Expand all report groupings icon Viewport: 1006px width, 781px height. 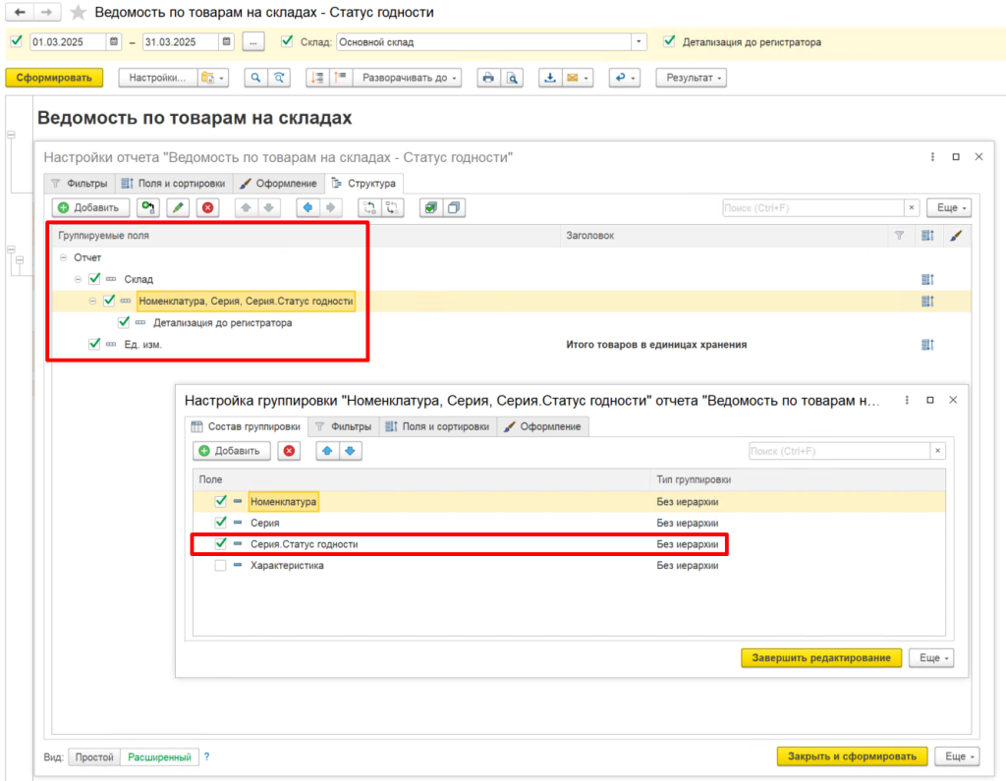[341, 78]
